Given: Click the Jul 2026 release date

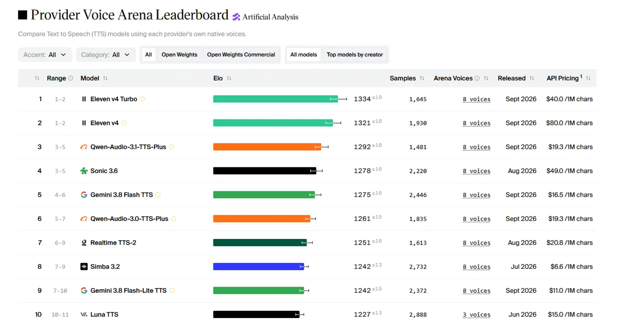Looking at the screenshot, I should [x=523, y=267].
